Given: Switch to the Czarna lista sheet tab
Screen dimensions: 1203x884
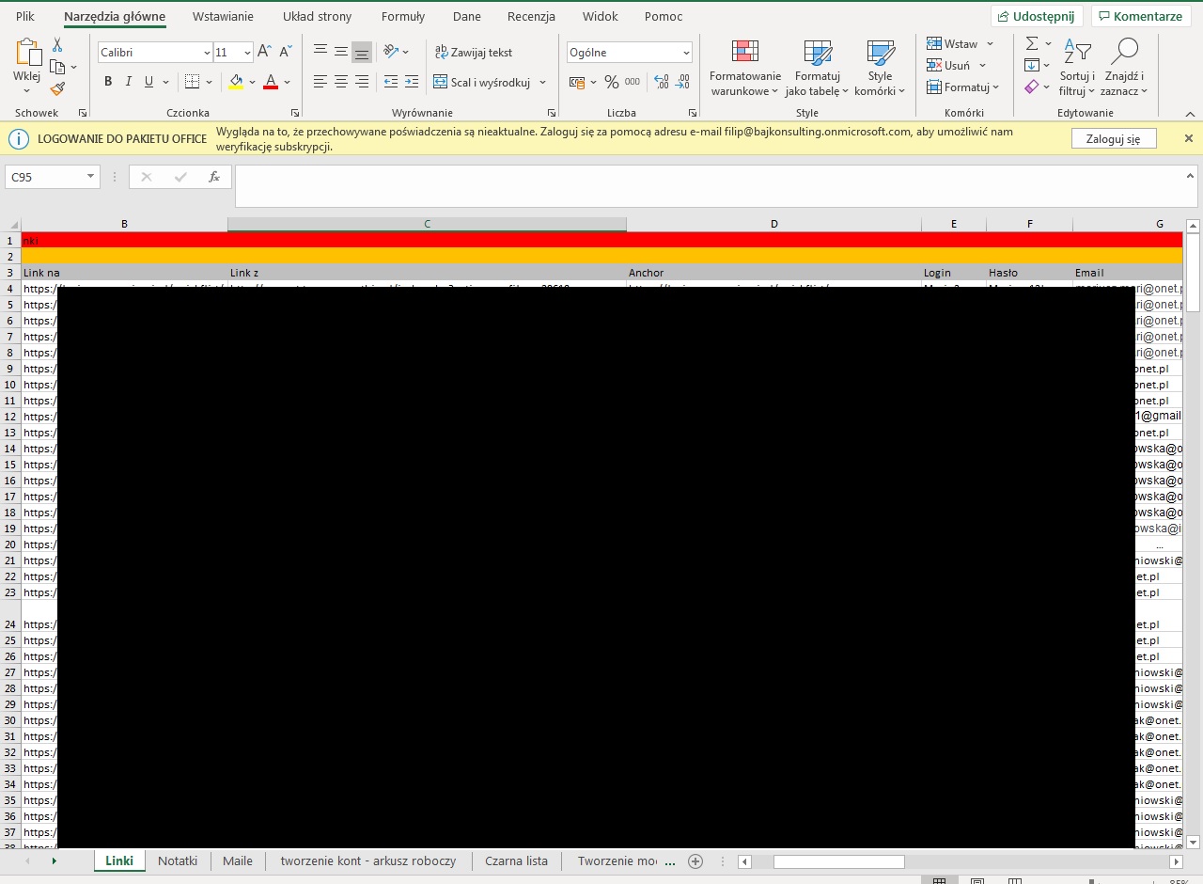Looking at the screenshot, I should pos(516,860).
